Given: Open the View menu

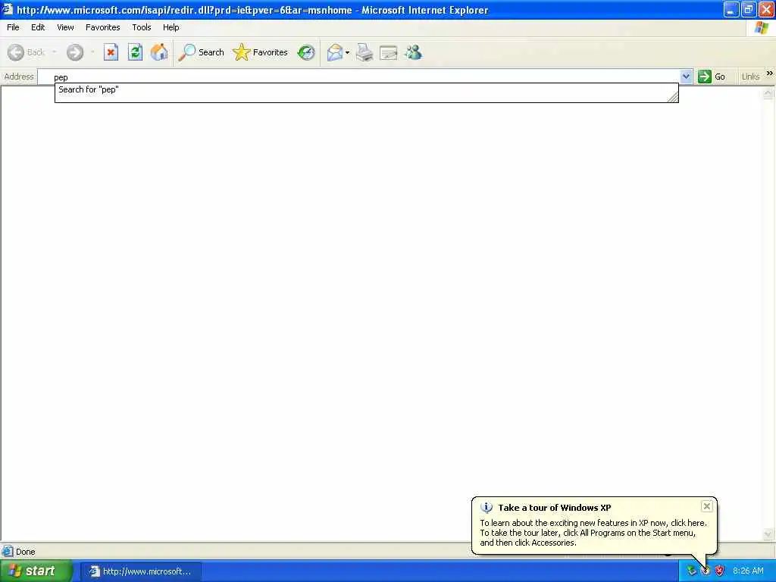Looking at the screenshot, I should [65, 27].
